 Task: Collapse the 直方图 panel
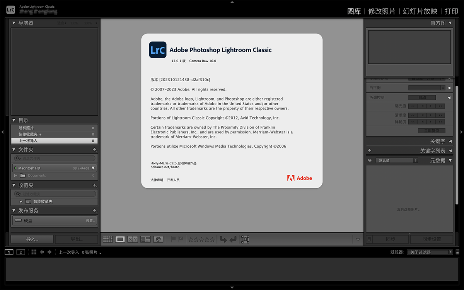click(450, 23)
